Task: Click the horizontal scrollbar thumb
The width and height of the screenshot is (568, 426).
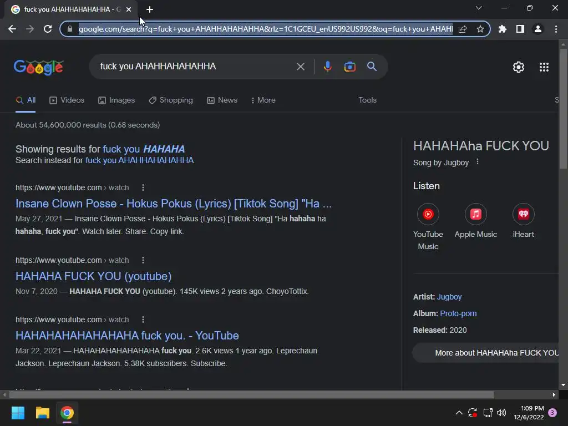Action: pos(252,395)
